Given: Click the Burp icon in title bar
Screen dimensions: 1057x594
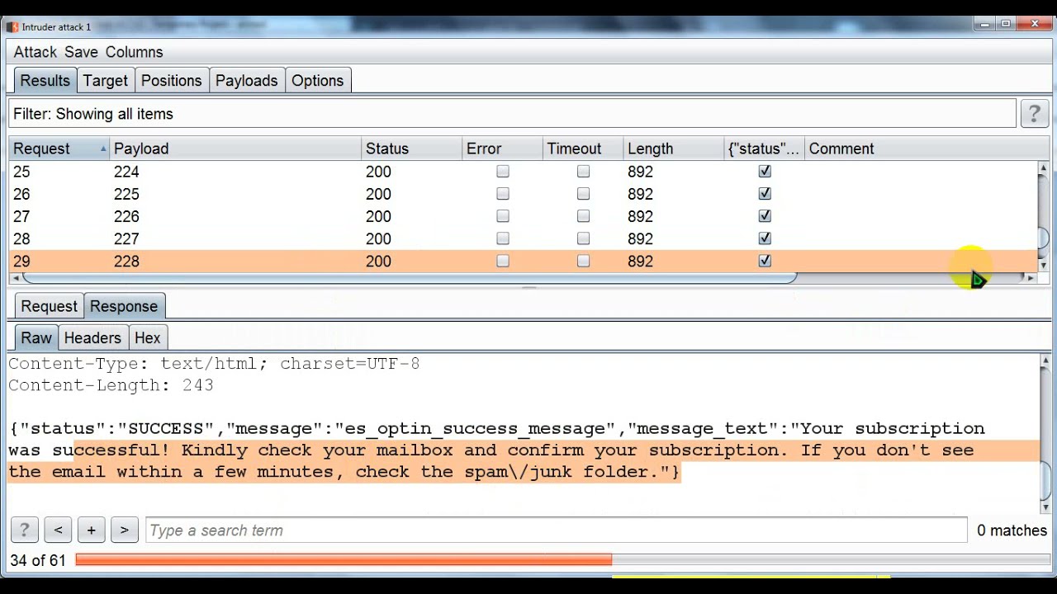Looking at the screenshot, I should (x=12, y=26).
